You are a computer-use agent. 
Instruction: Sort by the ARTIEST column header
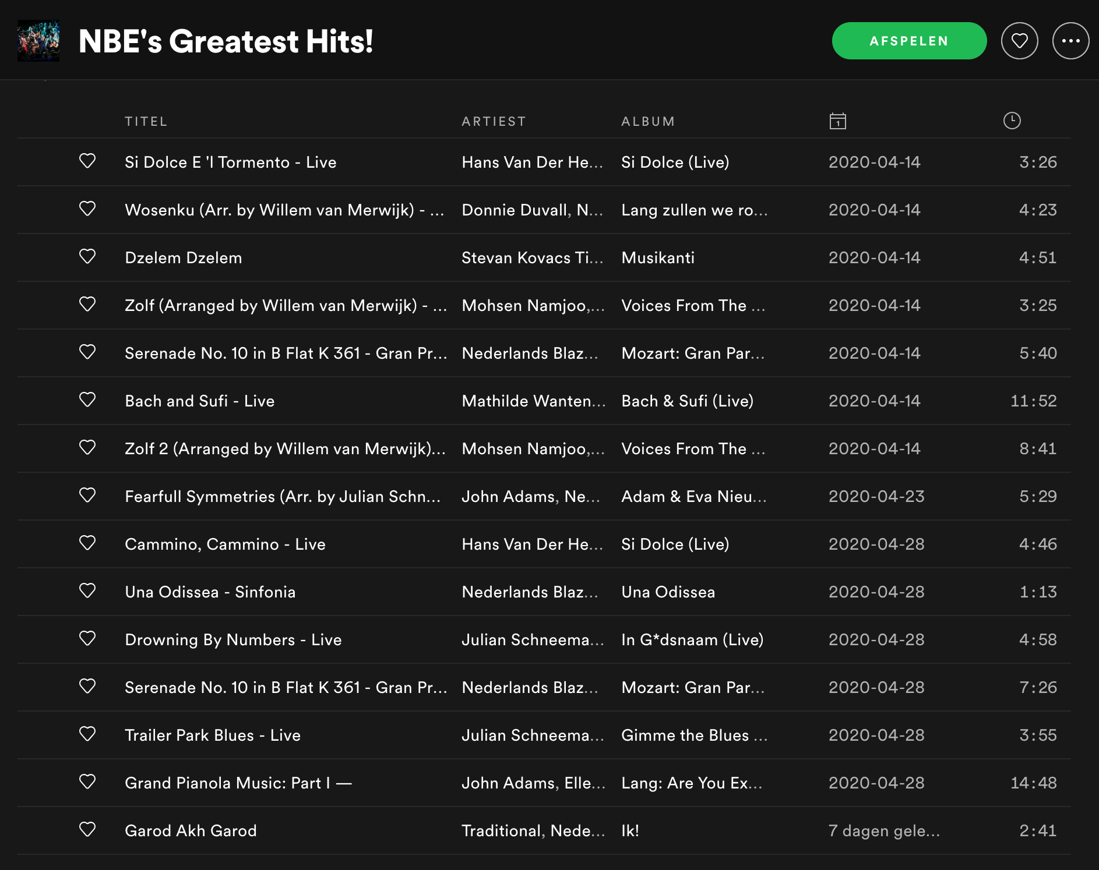[494, 121]
